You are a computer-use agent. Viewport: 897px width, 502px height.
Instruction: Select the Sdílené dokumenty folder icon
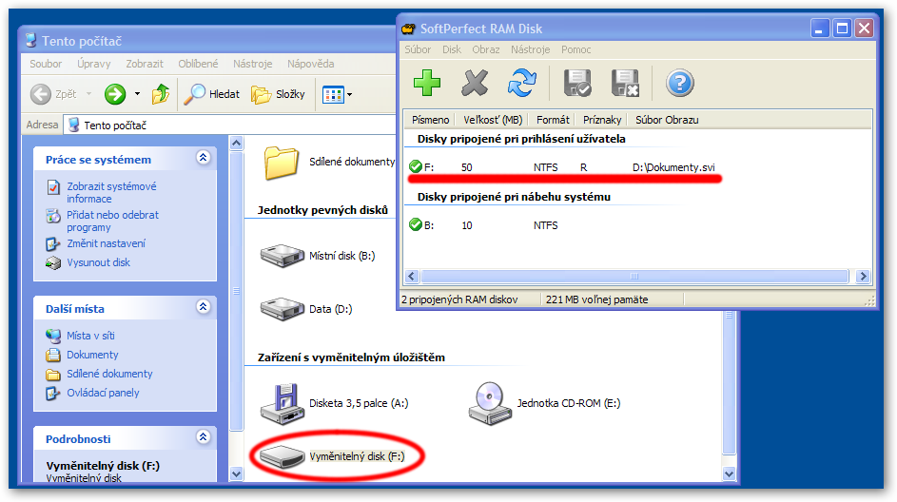point(281,163)
